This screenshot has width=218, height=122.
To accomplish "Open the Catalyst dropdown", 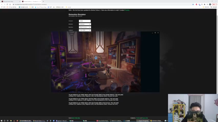I will pos(85,30).
